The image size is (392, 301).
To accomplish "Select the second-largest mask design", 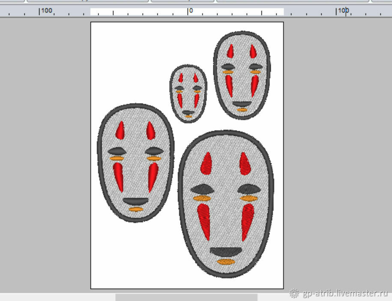I will (135, 163).
